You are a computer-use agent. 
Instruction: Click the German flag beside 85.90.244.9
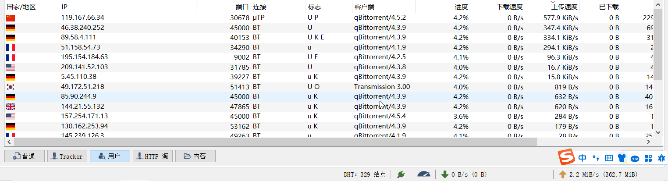tap(11, 97)
